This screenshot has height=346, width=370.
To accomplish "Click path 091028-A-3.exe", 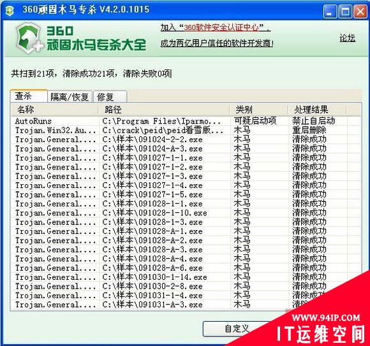I will (152, 250).
